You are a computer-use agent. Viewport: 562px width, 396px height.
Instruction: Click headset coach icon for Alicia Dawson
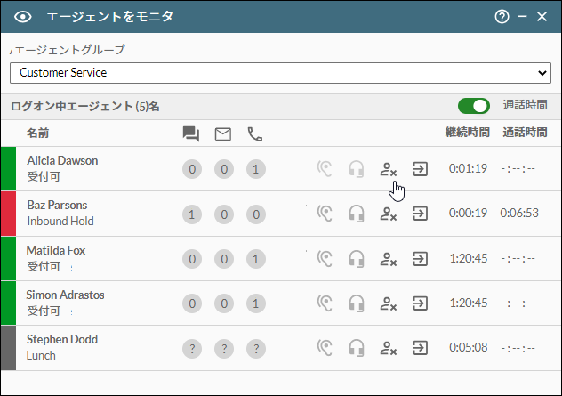pyautogui.click(x=357, y=169)
